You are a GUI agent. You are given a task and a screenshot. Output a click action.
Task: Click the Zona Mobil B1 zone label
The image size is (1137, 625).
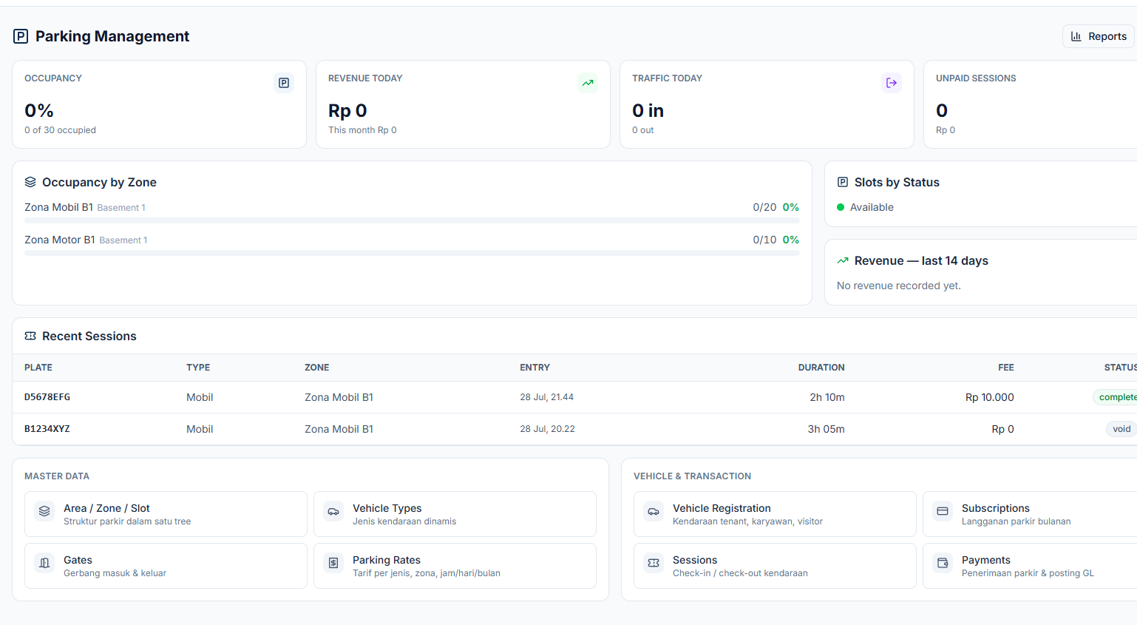(59, 207)
